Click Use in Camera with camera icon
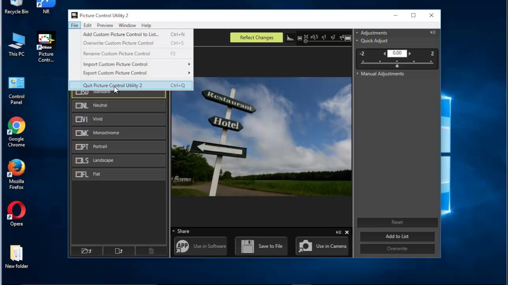This screenshot has width=508, height=285. tap(322, 246)
